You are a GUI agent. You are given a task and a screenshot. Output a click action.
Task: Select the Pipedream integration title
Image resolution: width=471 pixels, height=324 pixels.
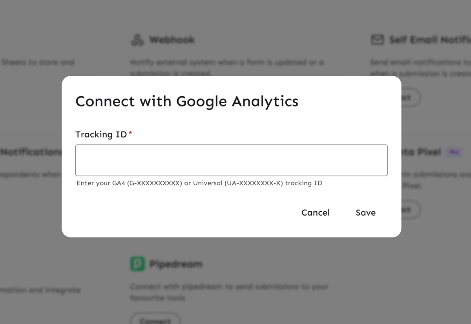click(x=176, y=264)
